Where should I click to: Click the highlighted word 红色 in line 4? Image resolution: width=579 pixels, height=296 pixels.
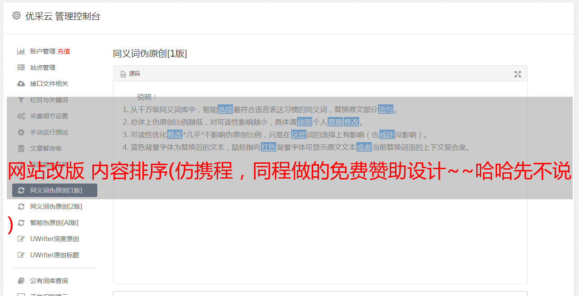(268, 147)
